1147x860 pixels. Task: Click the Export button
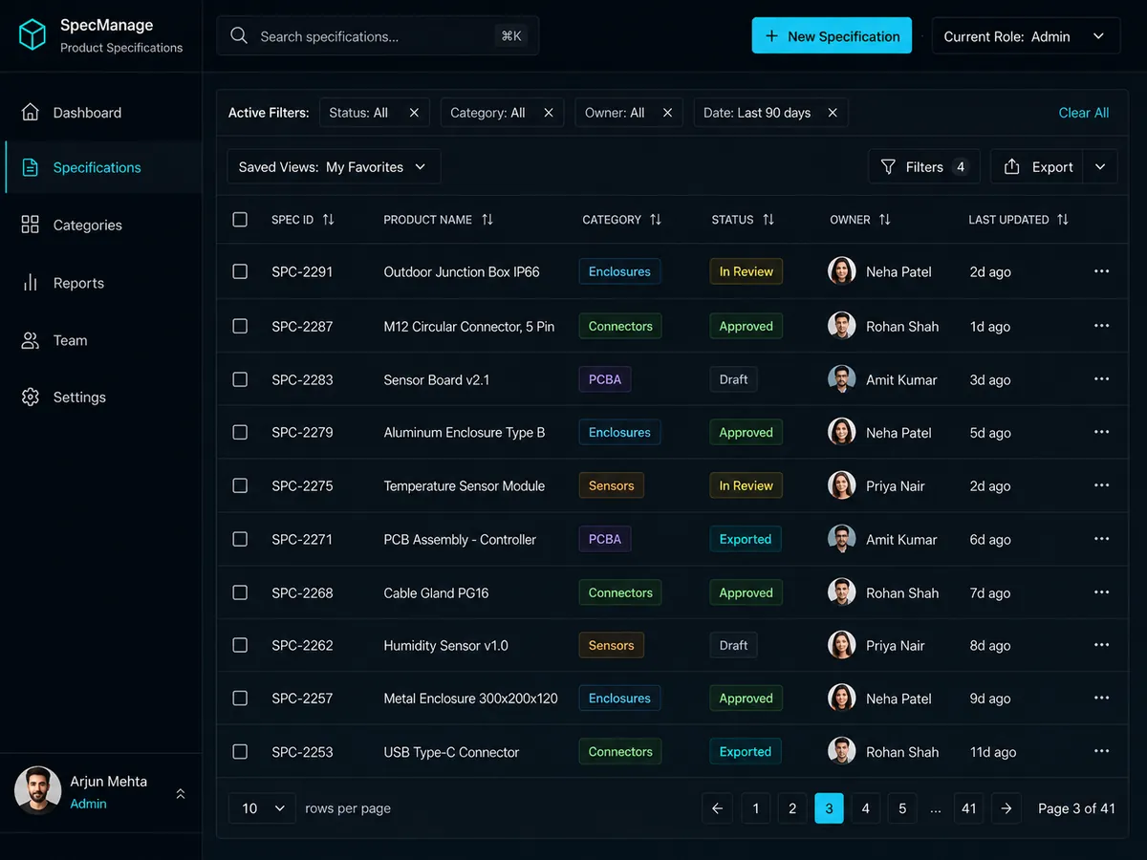coord(1037,167)
